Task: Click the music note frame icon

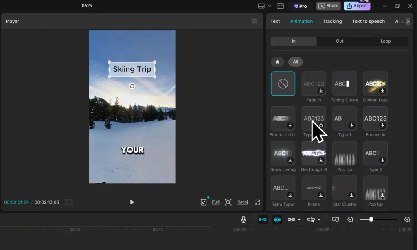Action: (204, 202)
